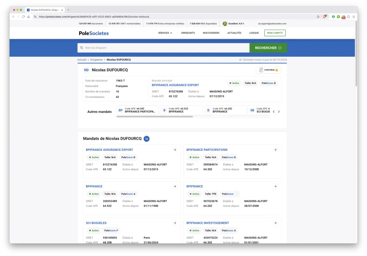Click the 124 547 895 documents stat
This screenshot has width=367, height=256.
(x=91, y=24)
